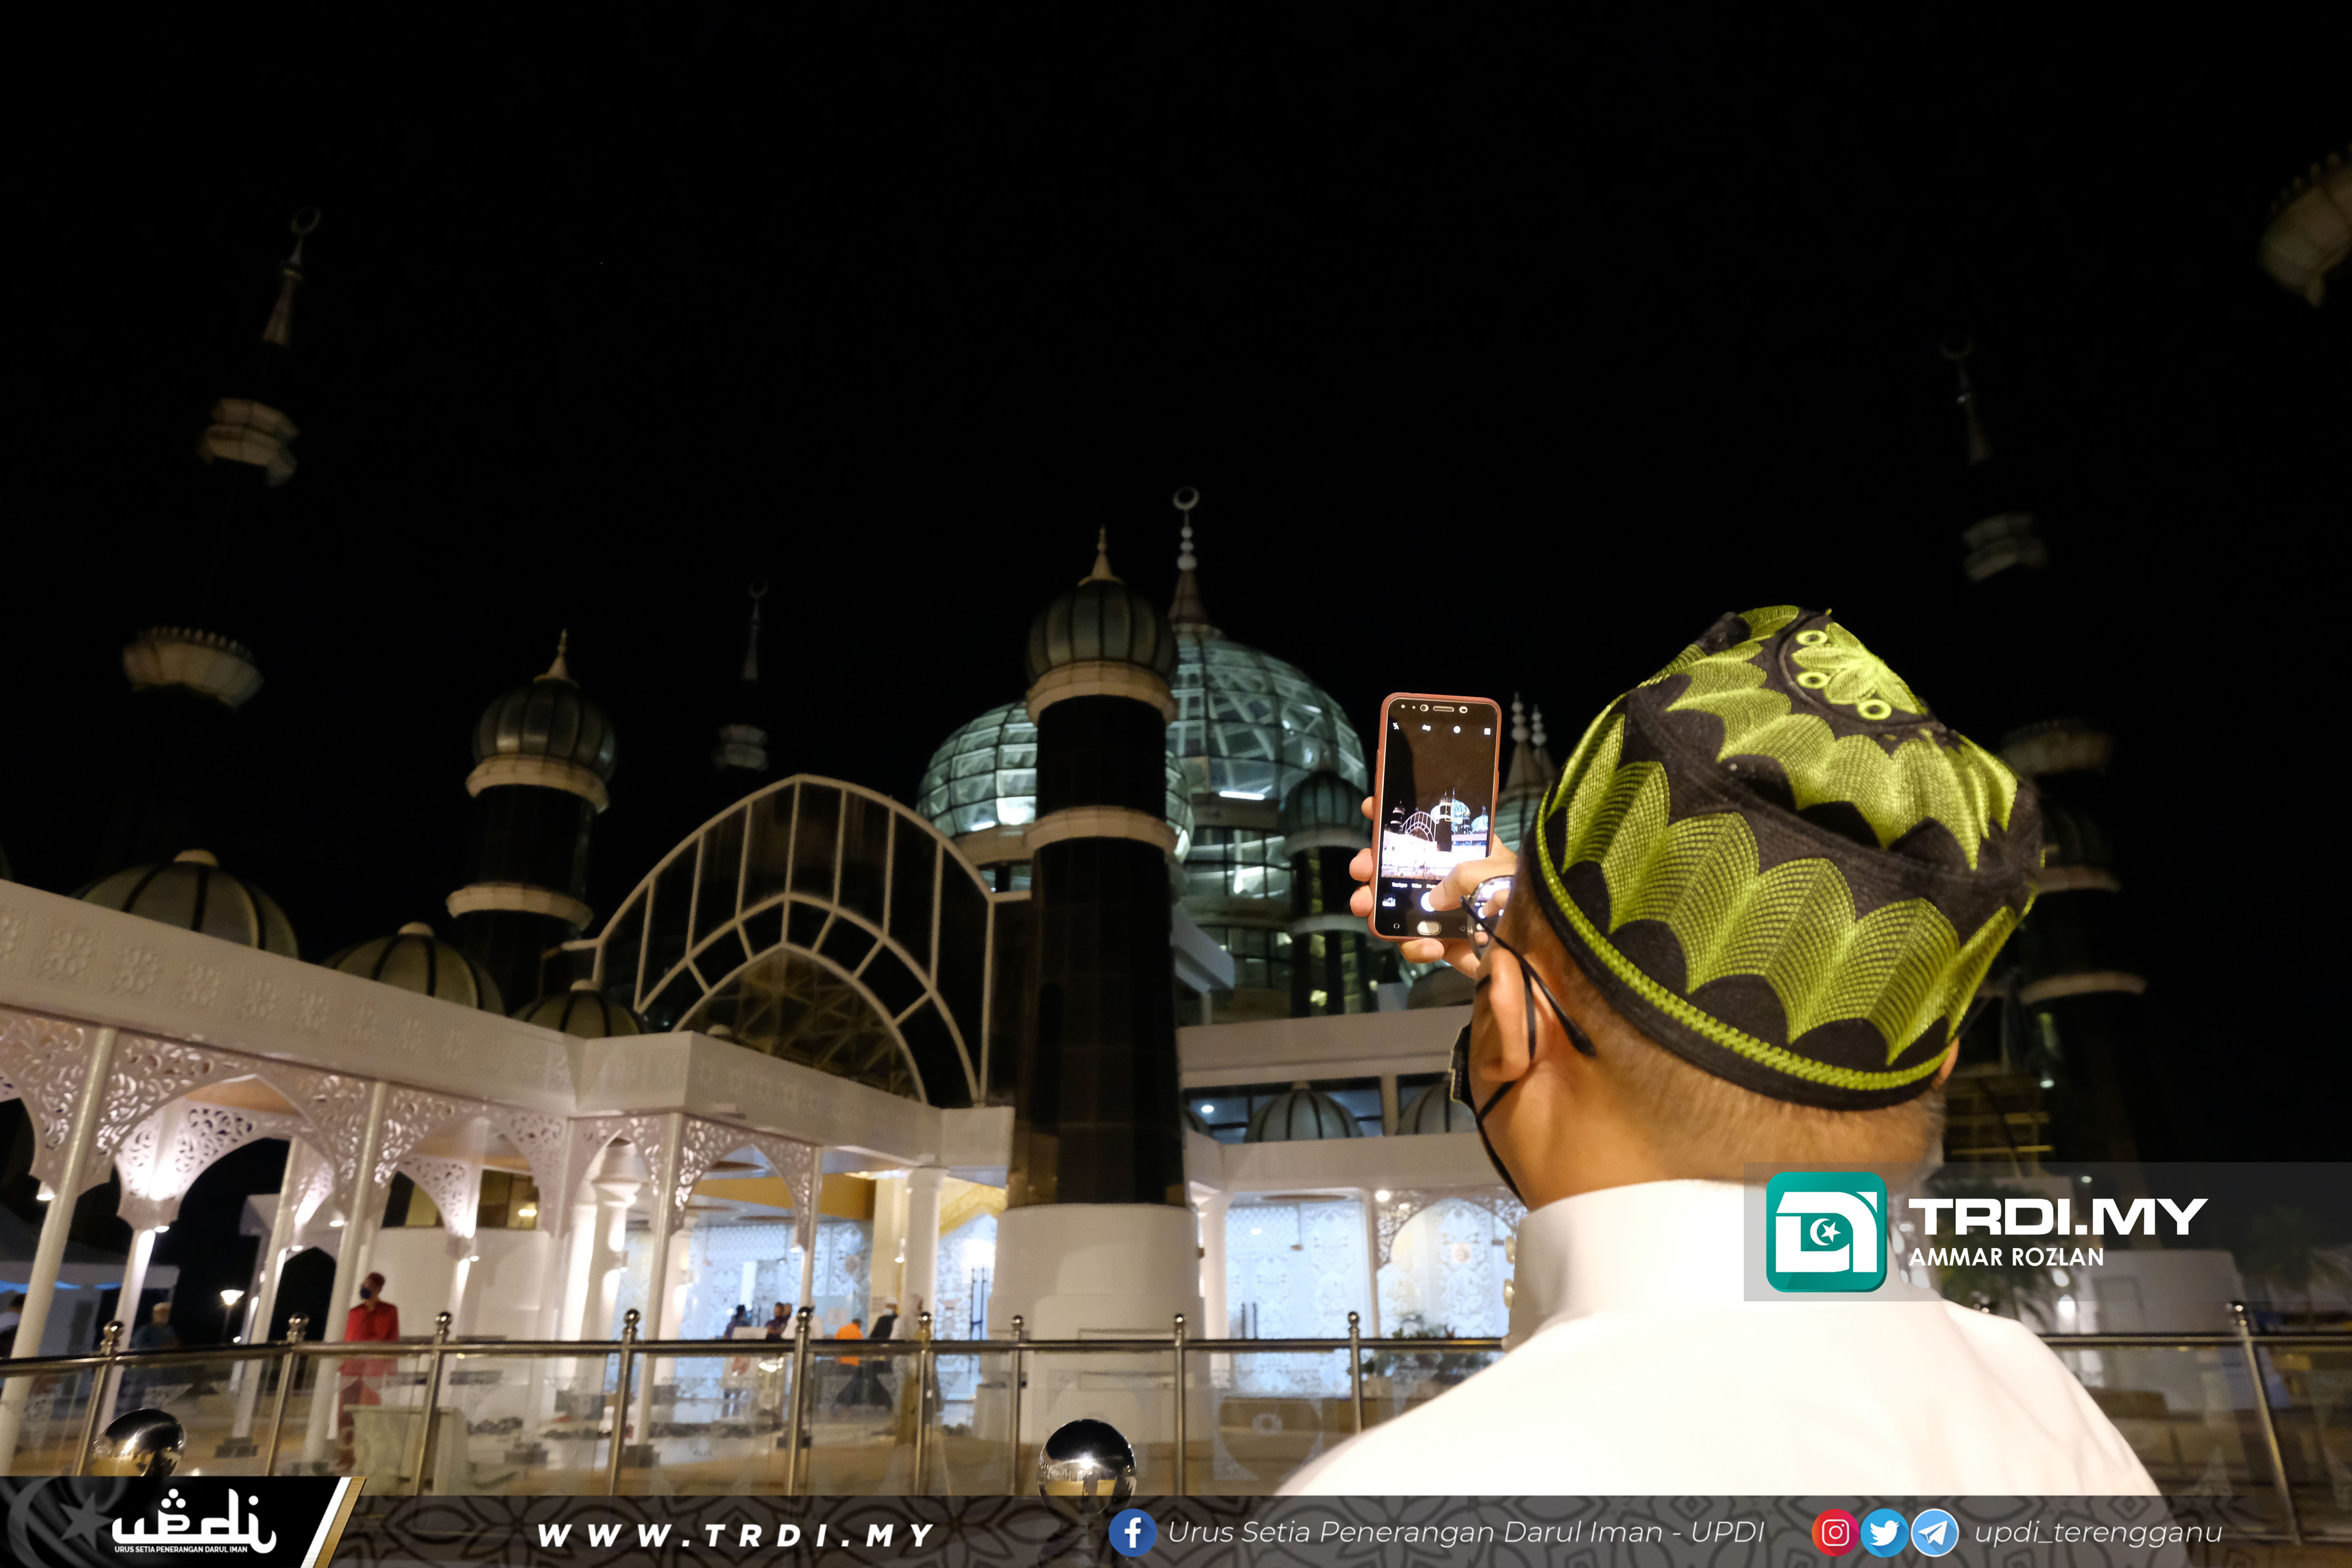The image size is (2352, 1568).
Task: Tap the back arrow on the phone
Action: click(x=1463, y=928)
